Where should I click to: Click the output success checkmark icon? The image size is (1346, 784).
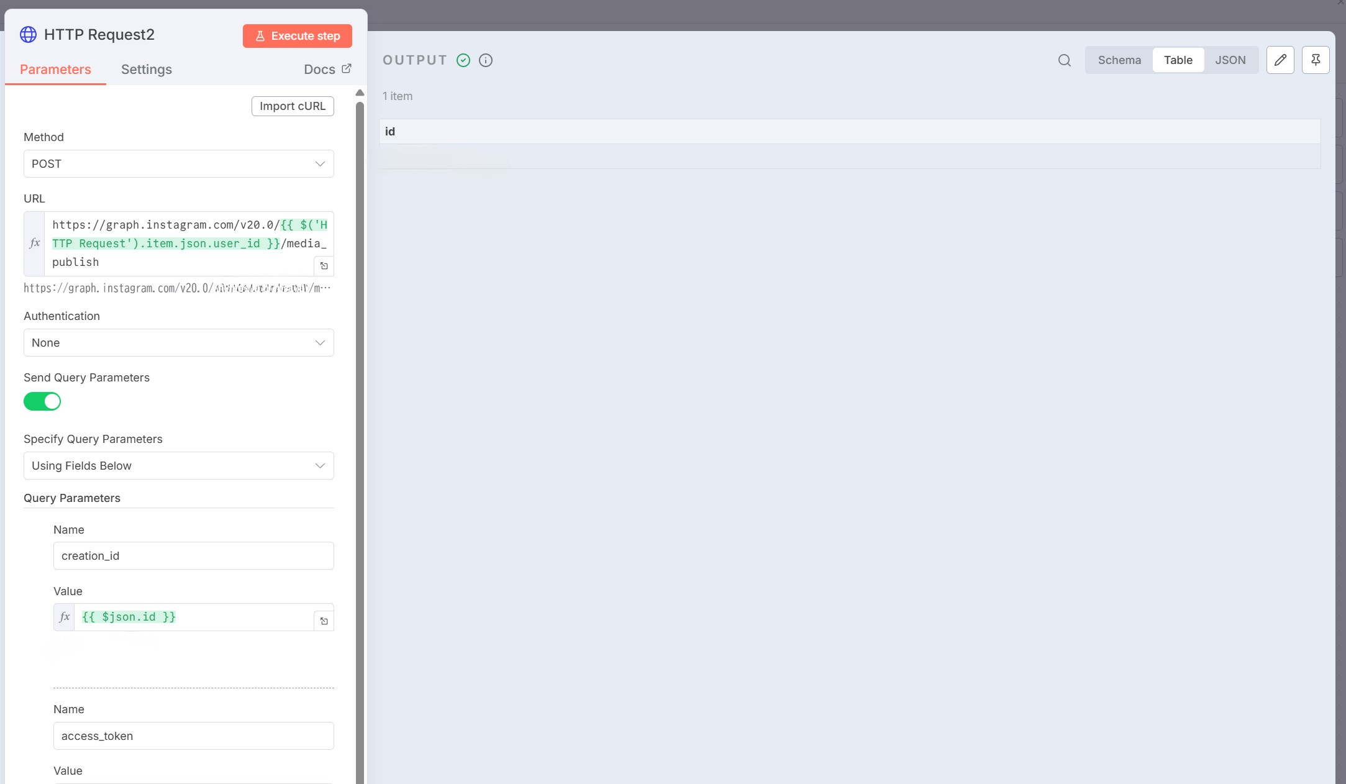463,60
